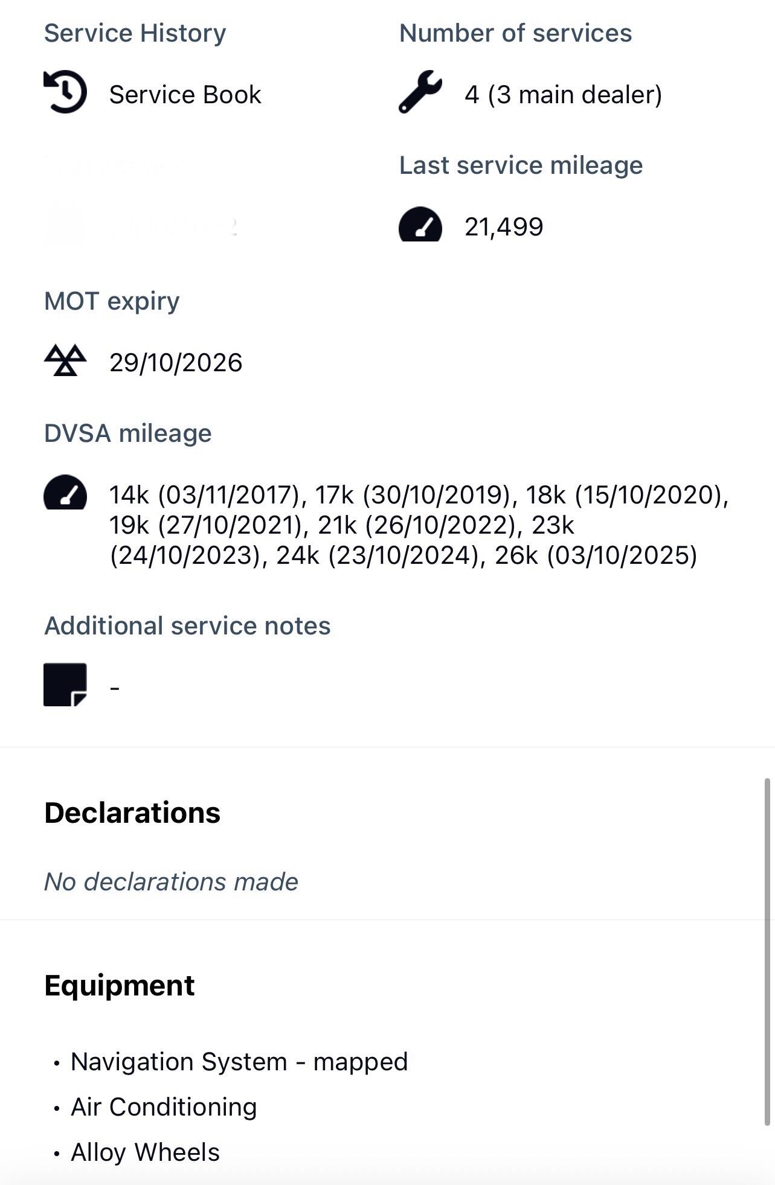Click the No declarations made text
Image resolution: width=775 pixels, height=1185 pixels.
pos(172,882)
